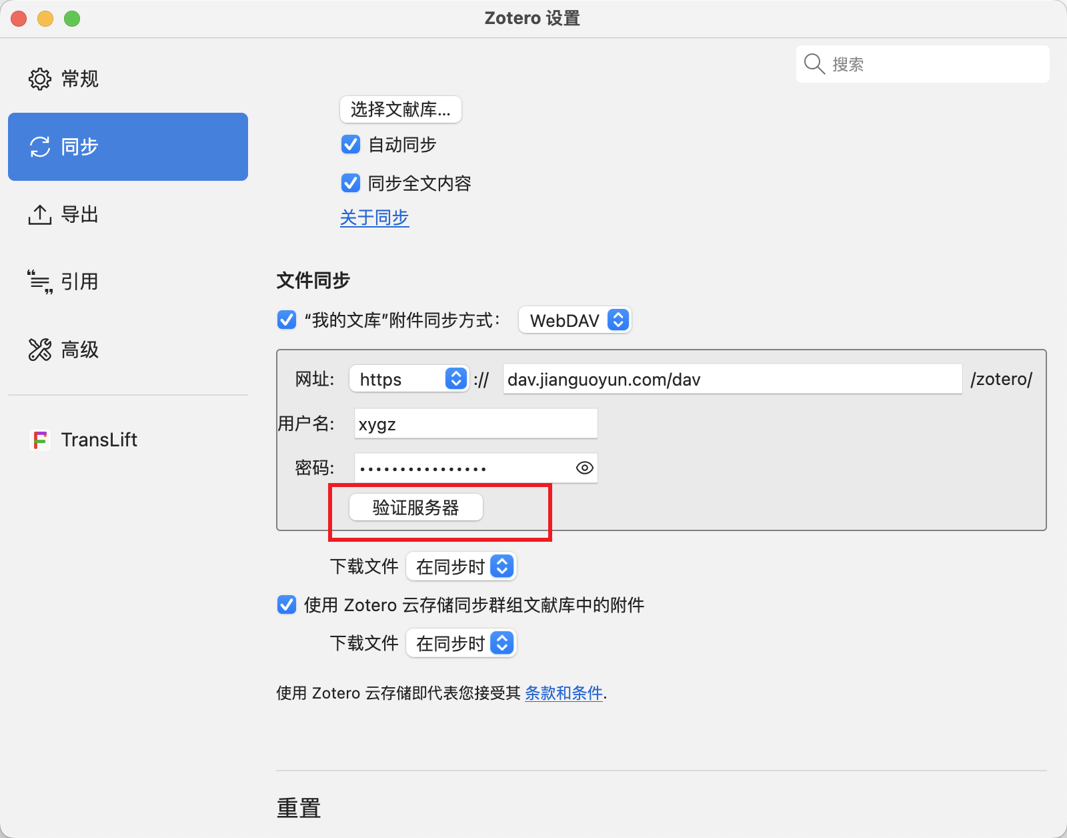Toggle the 同步全文内容 checkbox

(x=351, y=183)
